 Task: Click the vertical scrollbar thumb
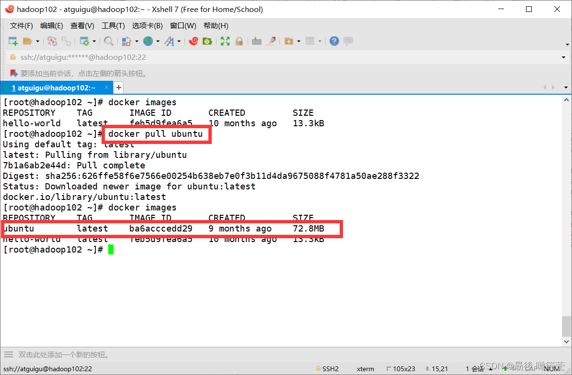(566, 326)
